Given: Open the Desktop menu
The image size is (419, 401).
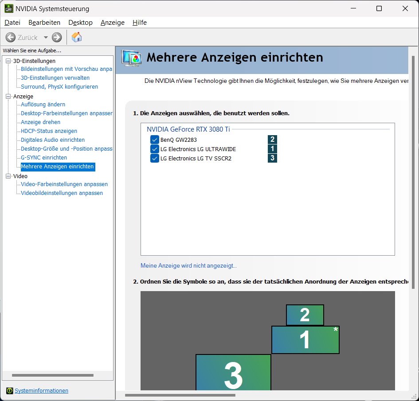Looking at the screenshot, I should pos(80,23).
